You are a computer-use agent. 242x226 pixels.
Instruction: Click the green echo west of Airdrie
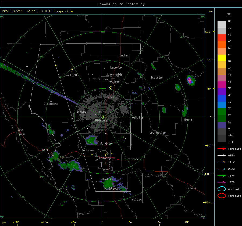91,140
